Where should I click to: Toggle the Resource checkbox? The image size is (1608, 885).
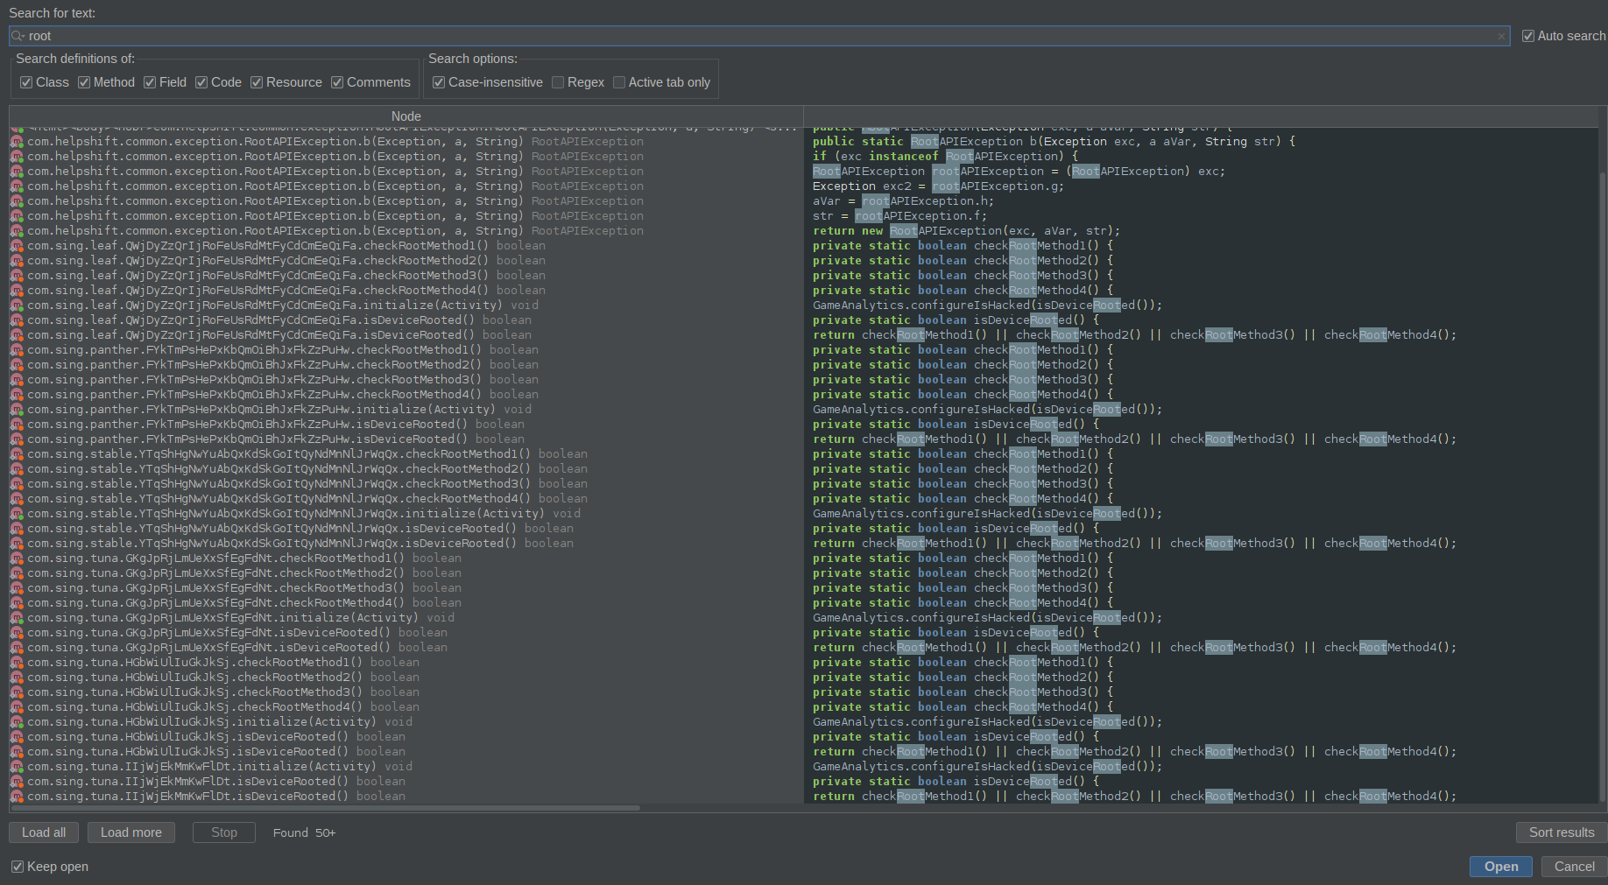pos(257,82)
